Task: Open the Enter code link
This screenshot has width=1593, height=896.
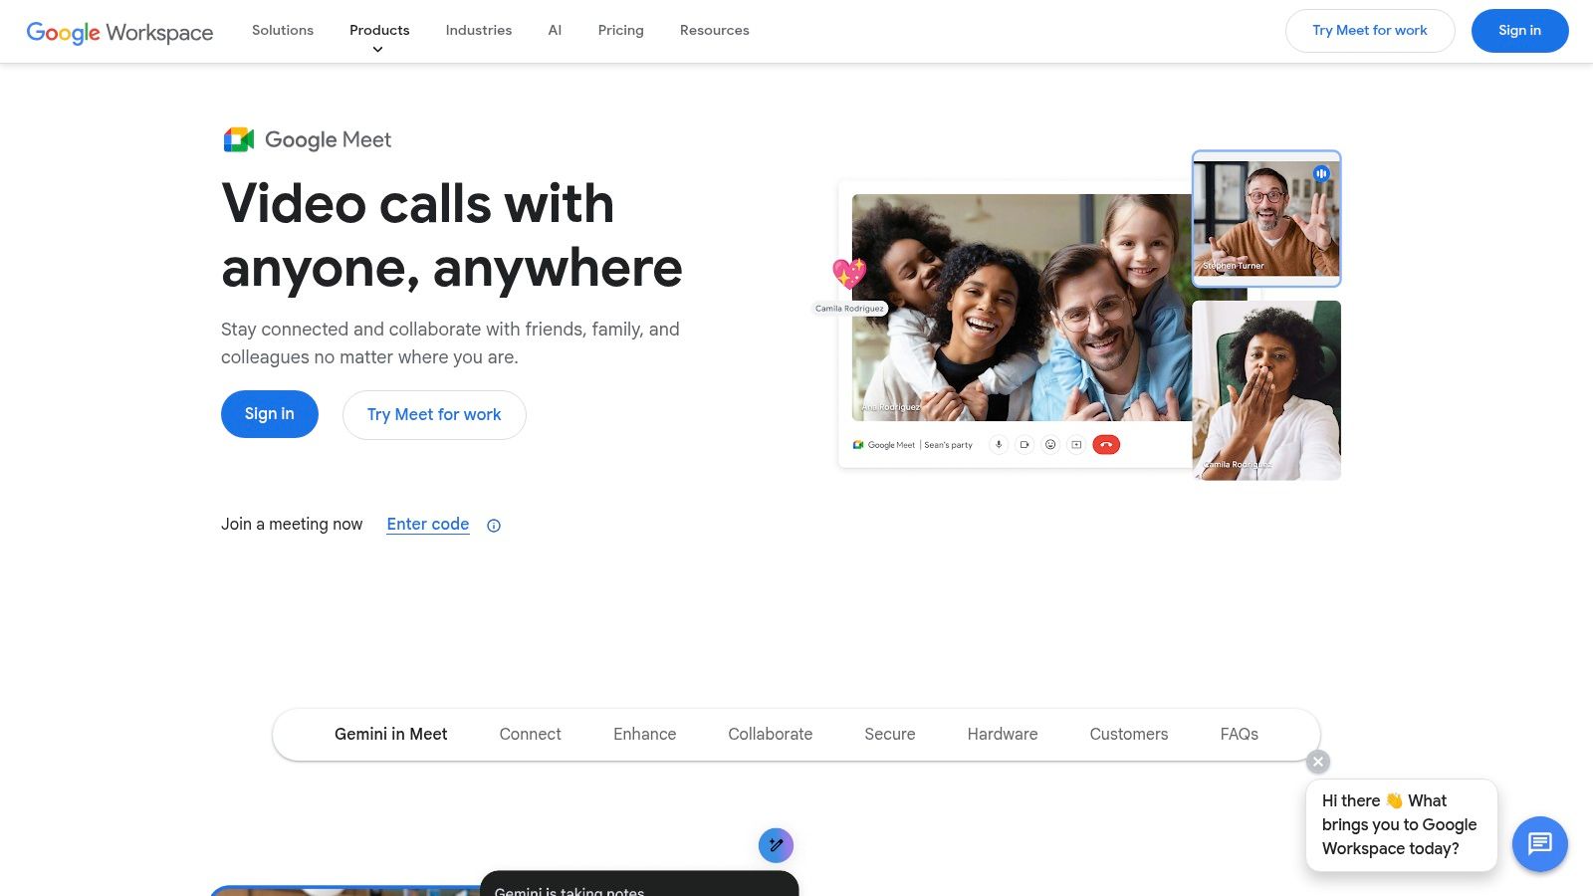Action: coord(427,524)
